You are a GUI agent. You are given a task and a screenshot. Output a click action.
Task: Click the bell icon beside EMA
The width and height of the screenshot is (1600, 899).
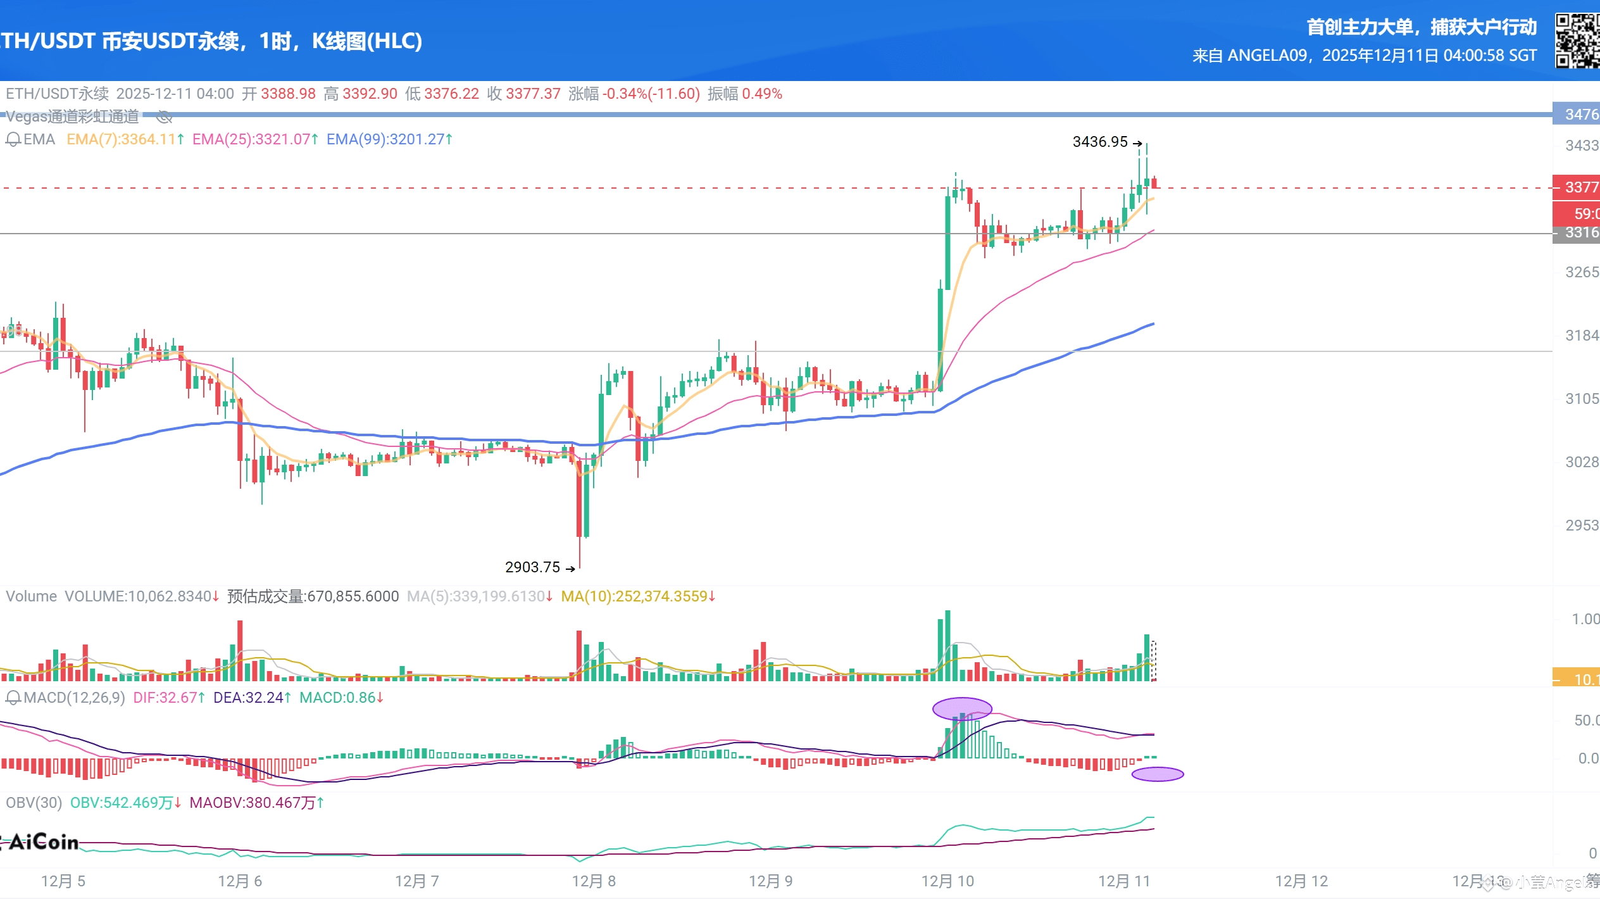click(x=13, y=139)
